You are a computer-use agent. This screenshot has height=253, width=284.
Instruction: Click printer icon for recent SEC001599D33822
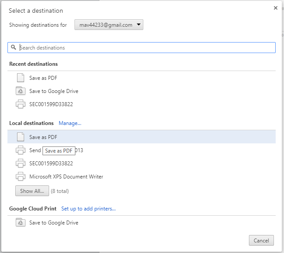click(20, 104)
